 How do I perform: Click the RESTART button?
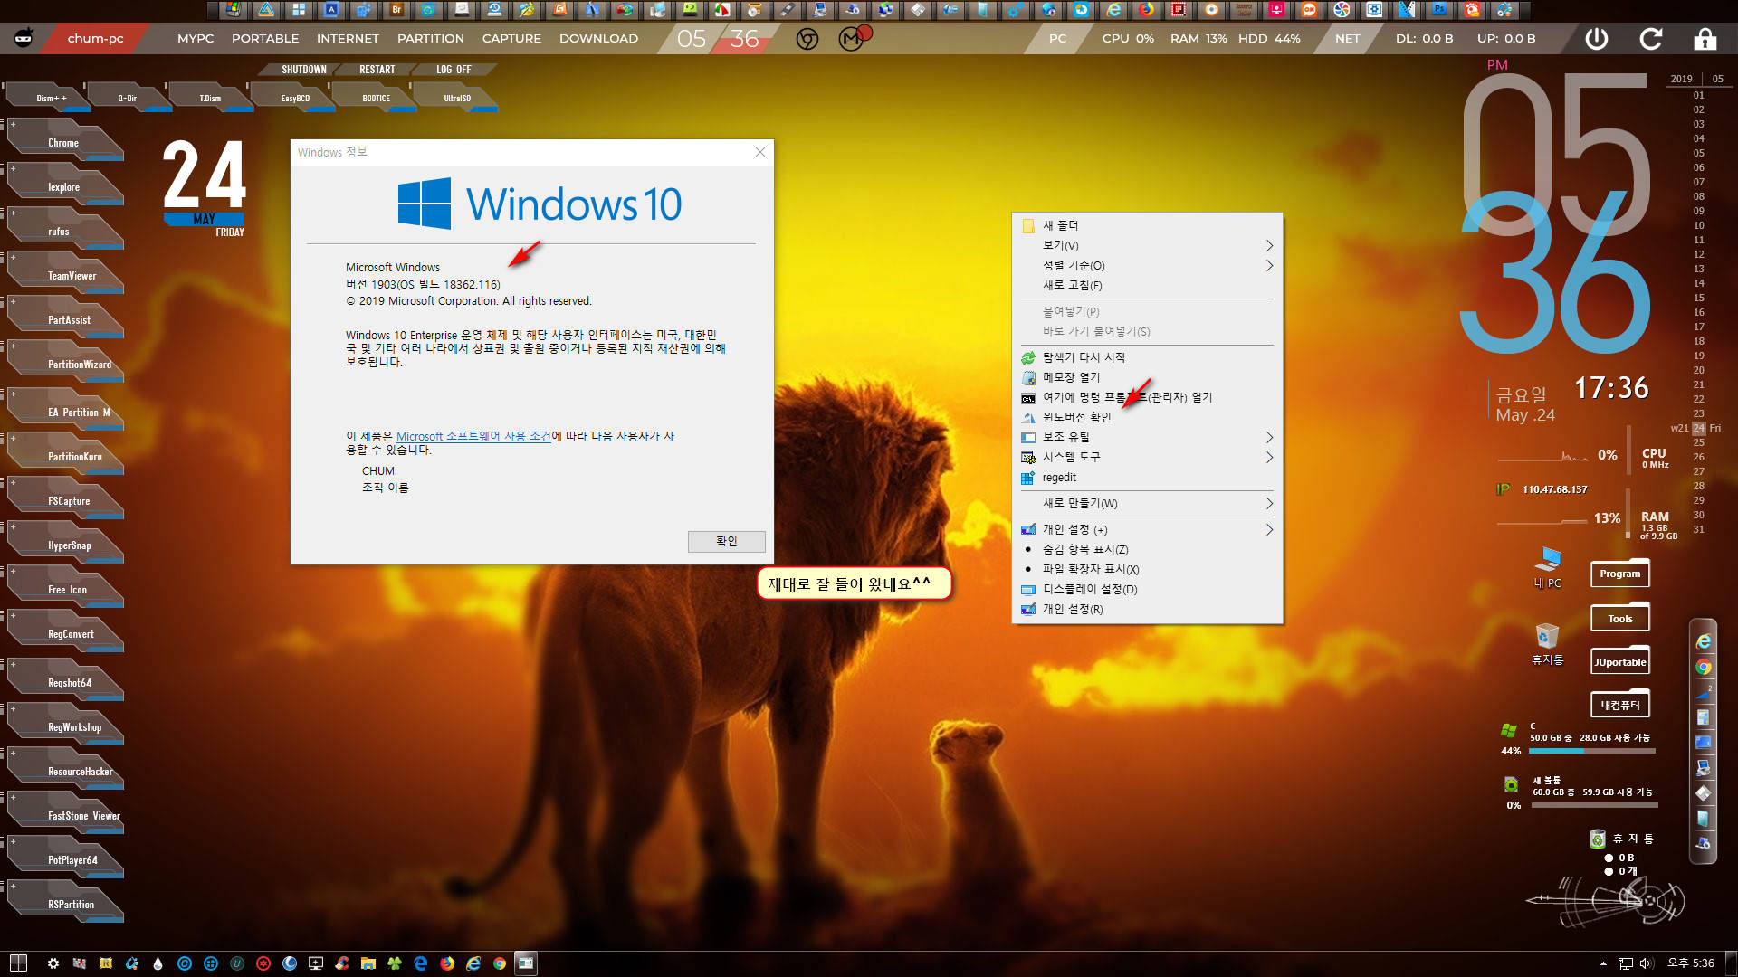(377, 70)
